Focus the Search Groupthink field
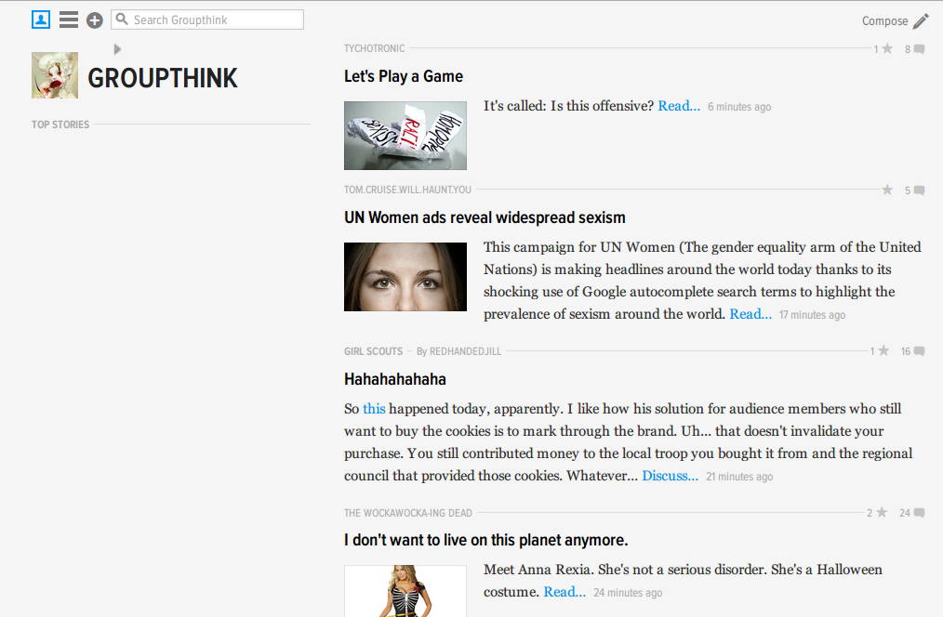This screenshot has width=943, height=617. coord(207,20)
